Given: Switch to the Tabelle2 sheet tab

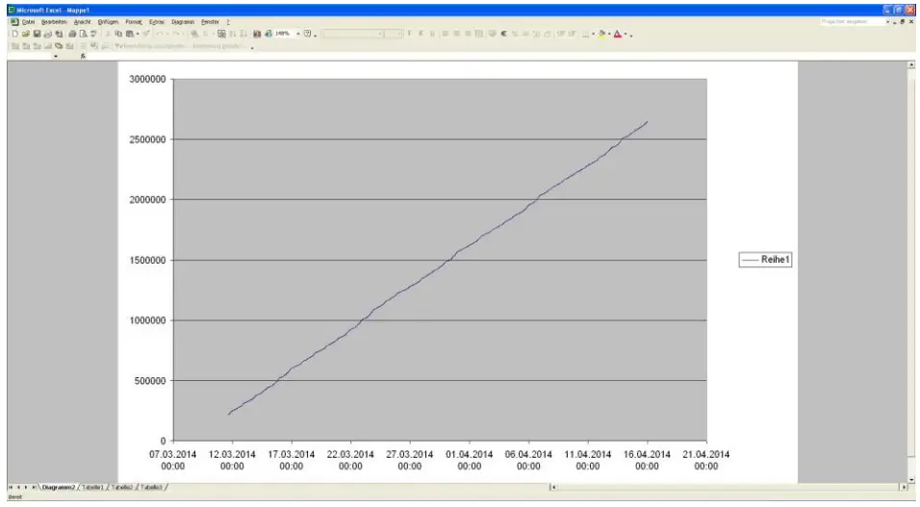Looking at the screenshot, I should click(122, 487).
